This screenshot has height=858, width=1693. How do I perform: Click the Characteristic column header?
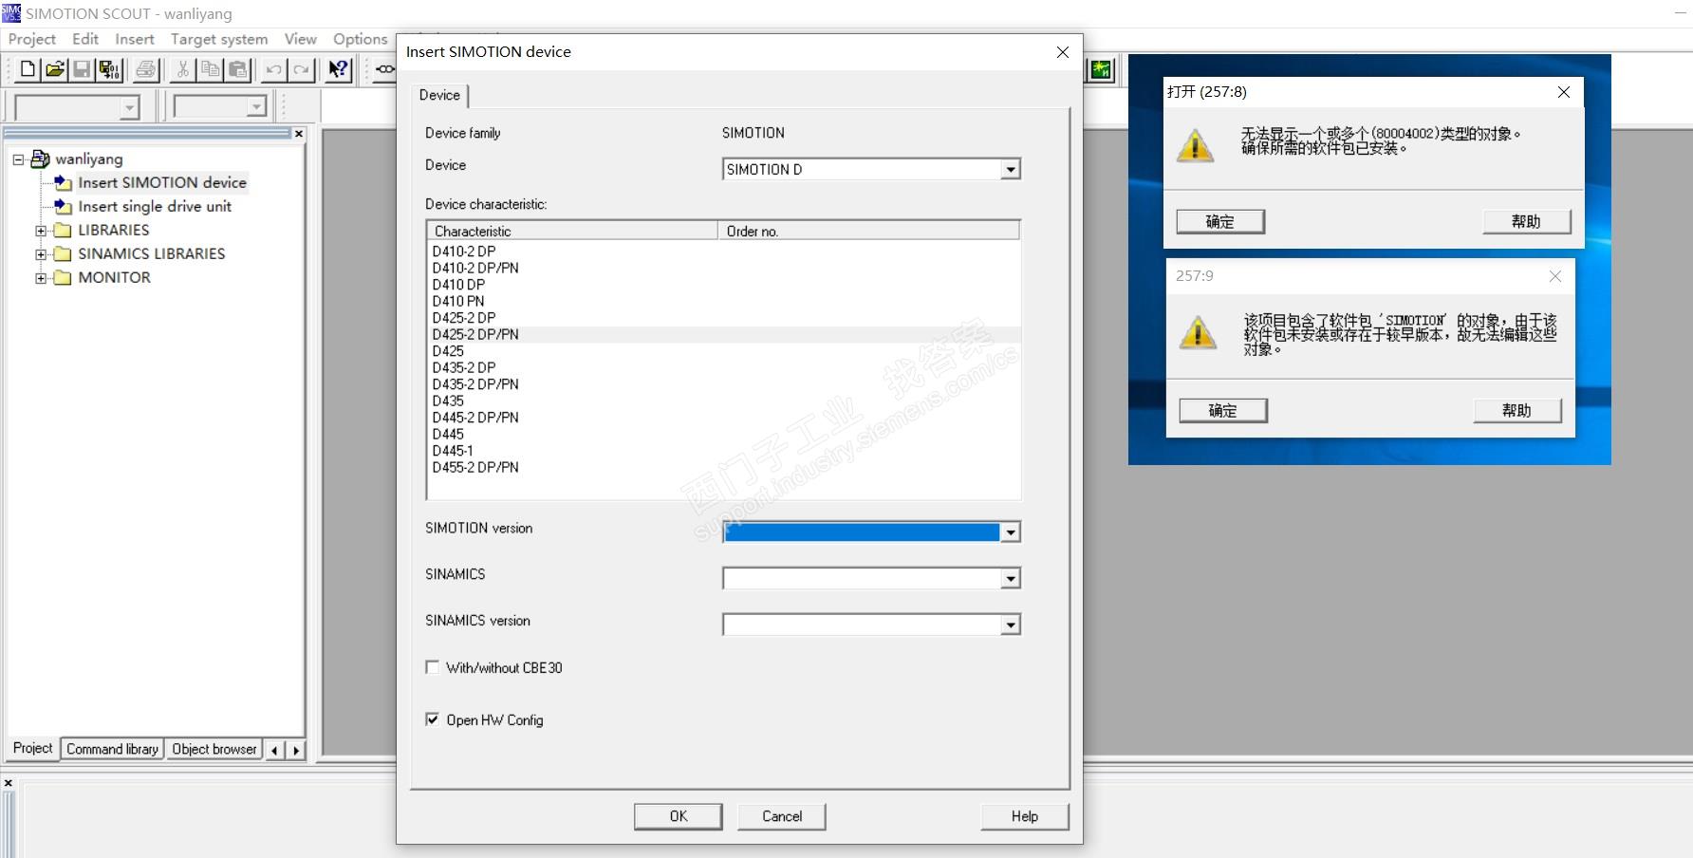point(572,231)
